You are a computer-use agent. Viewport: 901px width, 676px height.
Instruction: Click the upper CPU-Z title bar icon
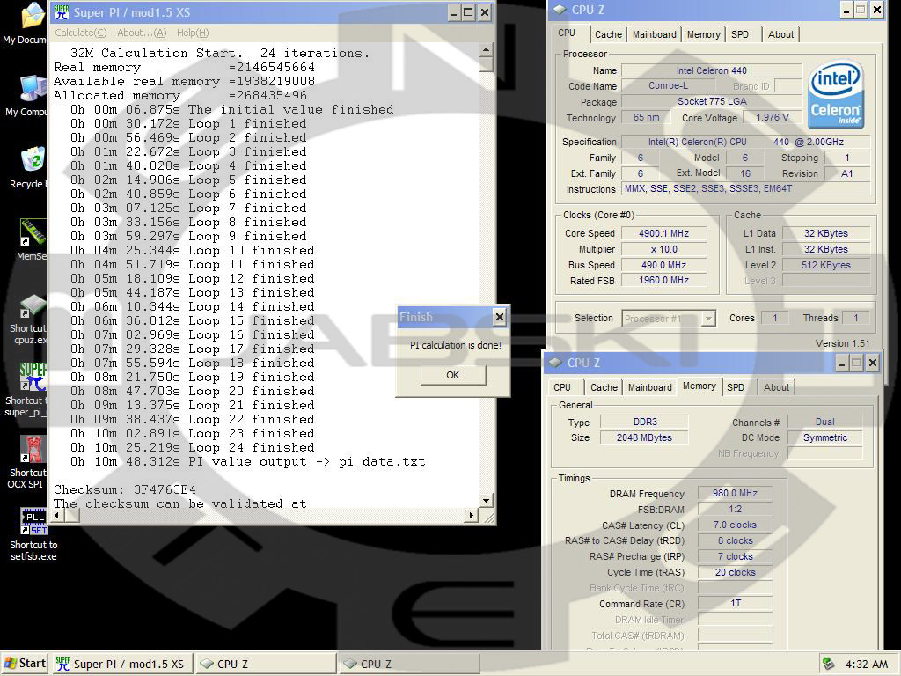click(x=560, y=10)
